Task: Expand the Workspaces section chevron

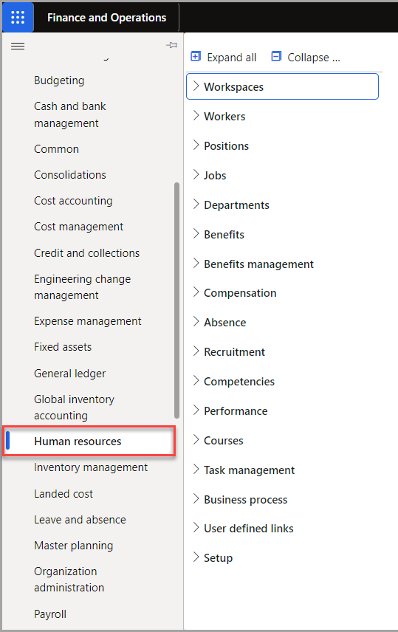Action: click(196, 86)
